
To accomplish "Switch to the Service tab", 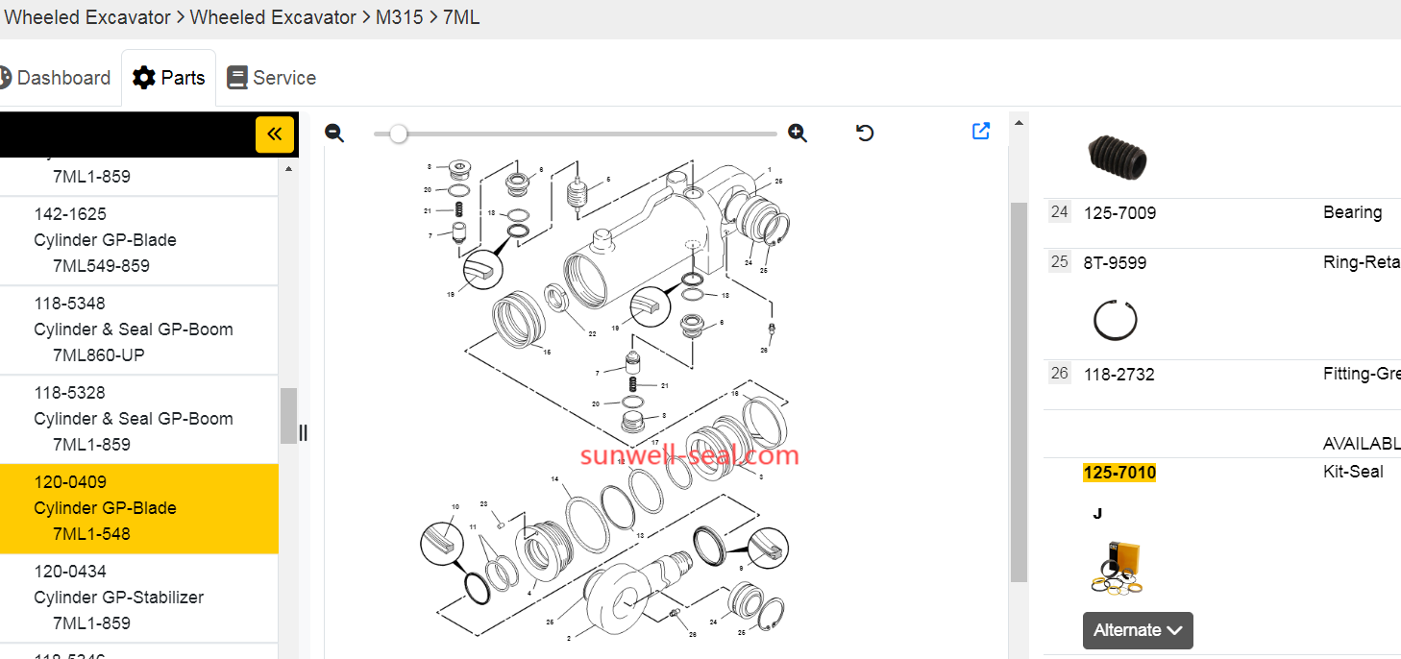I will (272, 78).
